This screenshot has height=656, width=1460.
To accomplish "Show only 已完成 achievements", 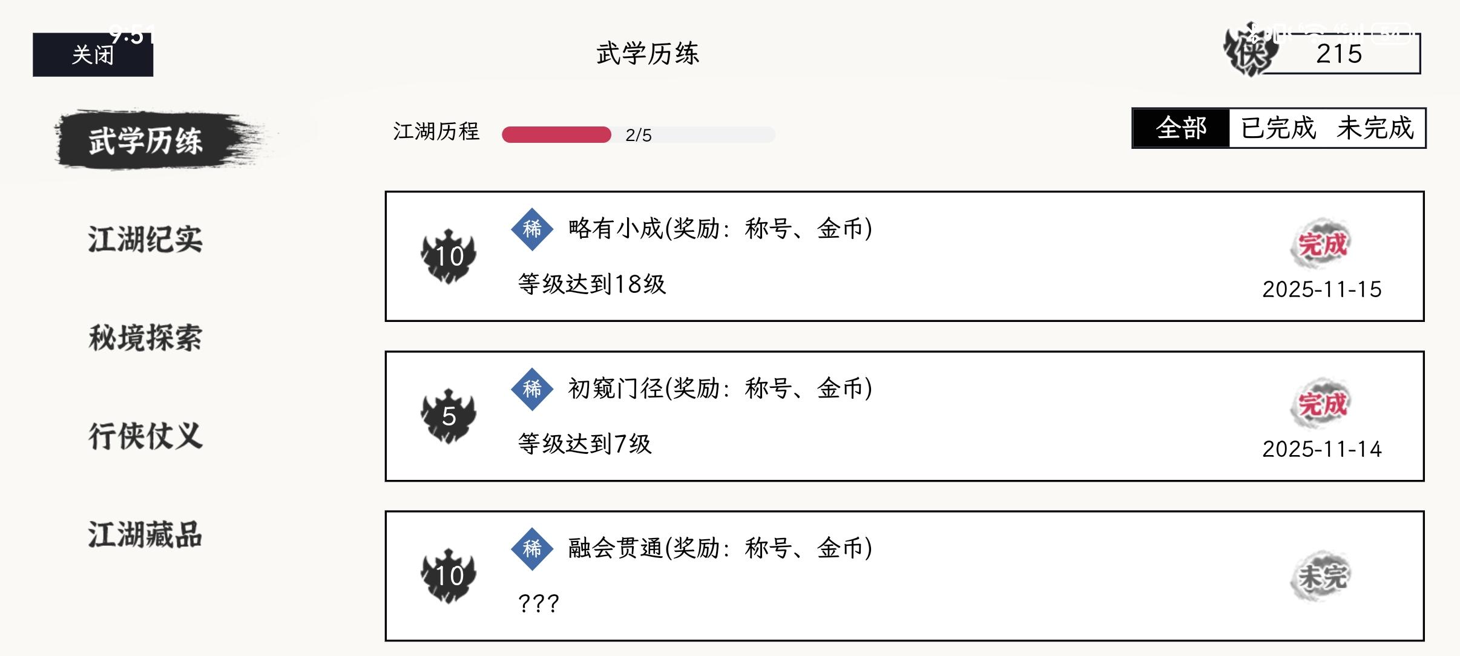I will [1278, 128].
